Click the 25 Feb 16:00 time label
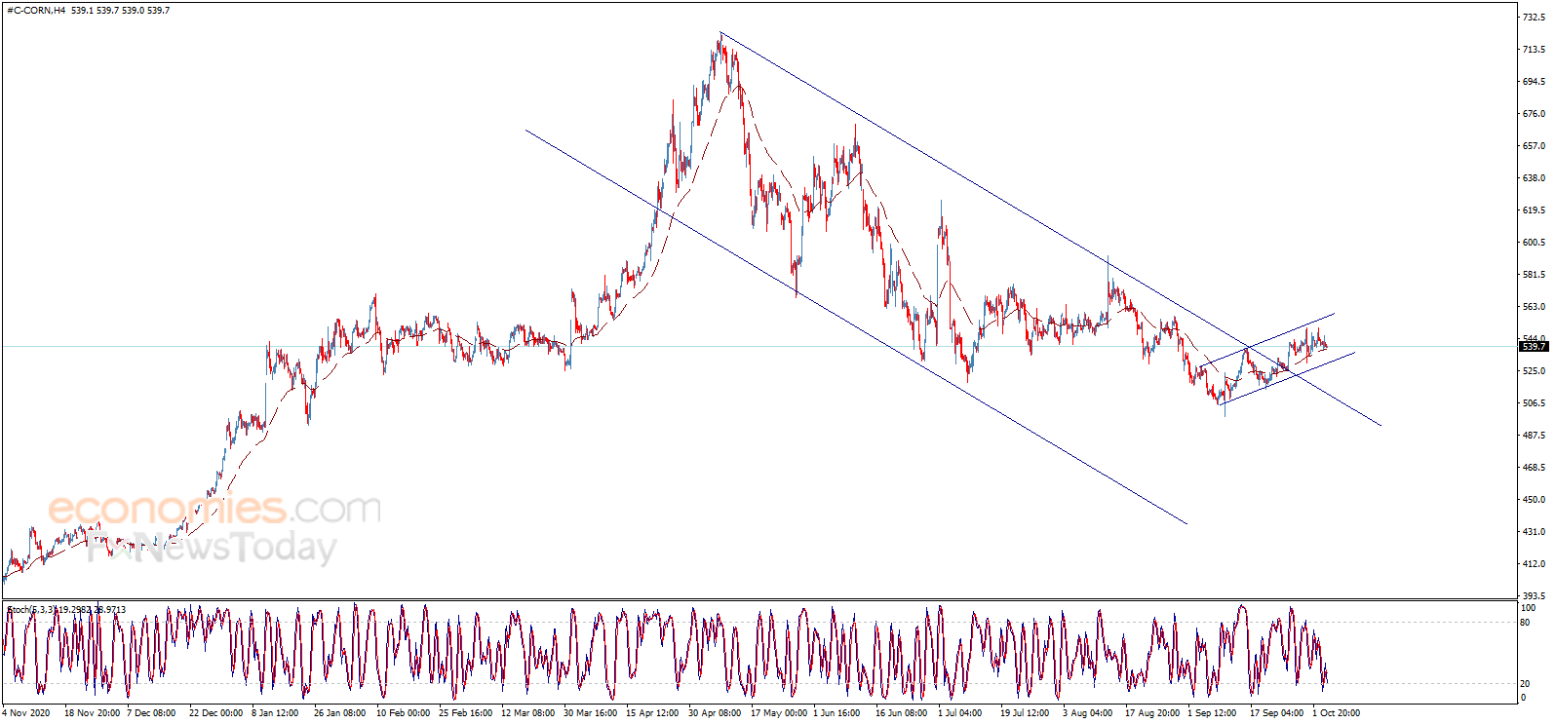 point(465,712)
